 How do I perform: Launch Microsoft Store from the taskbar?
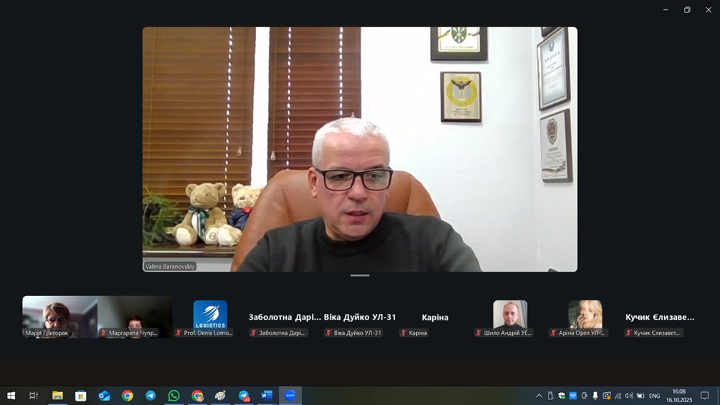point(81,396)
